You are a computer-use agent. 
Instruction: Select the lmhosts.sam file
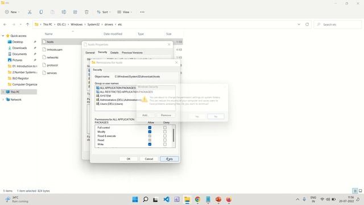[55, 50]
